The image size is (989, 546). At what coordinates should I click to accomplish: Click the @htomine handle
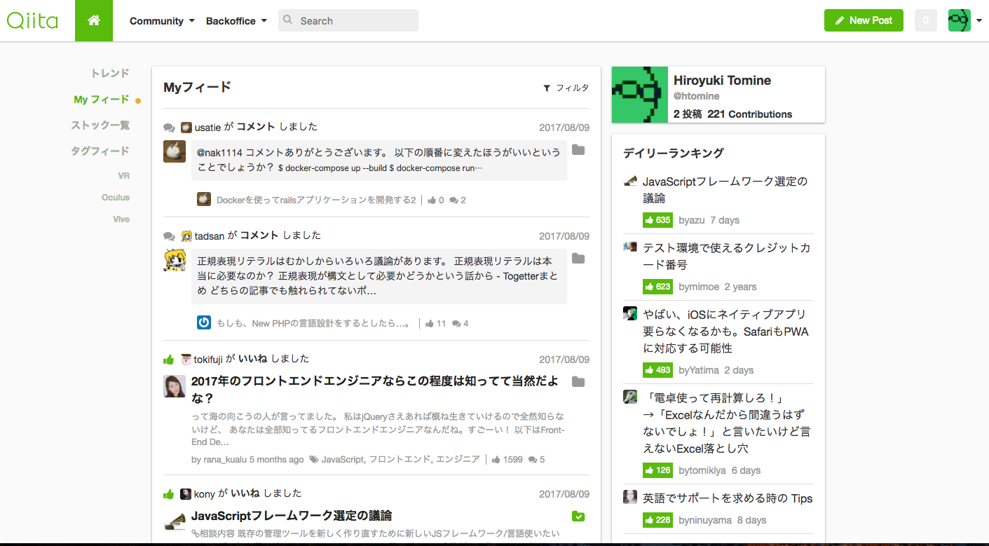[x=697, y=96]
